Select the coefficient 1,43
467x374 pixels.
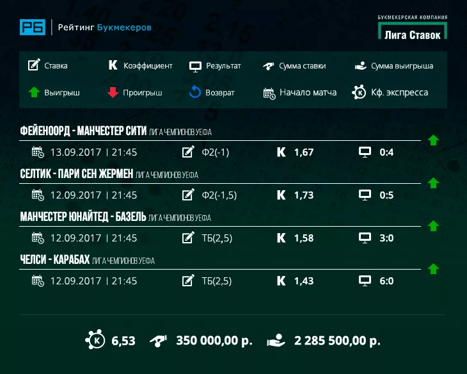click(304, 281)
